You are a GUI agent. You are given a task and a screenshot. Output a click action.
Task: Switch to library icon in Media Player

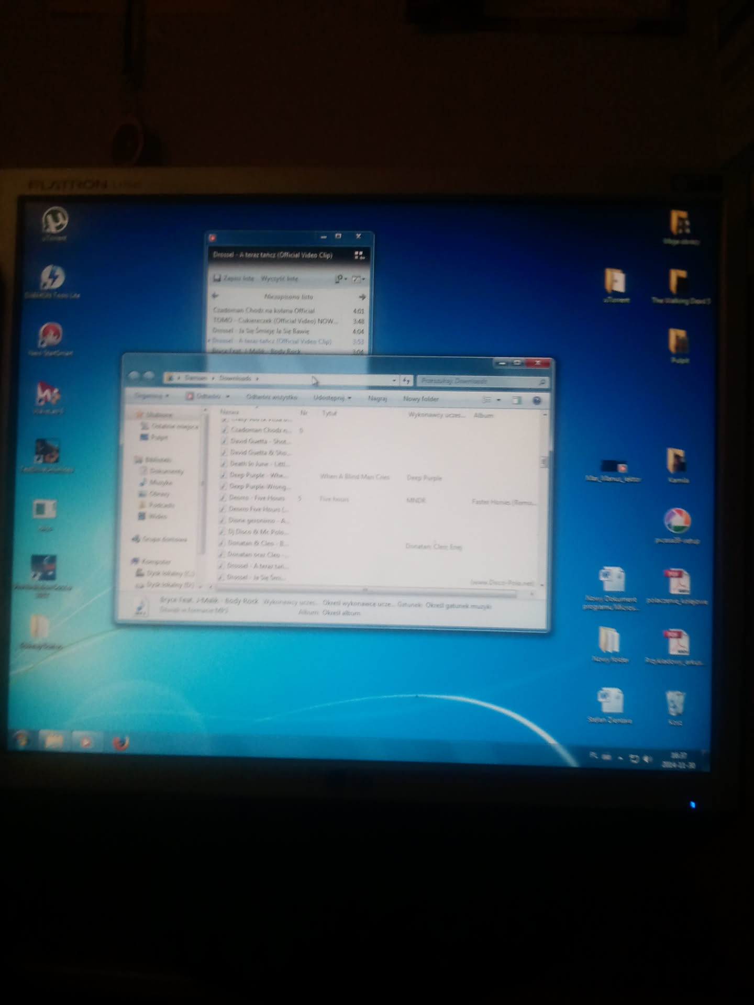[359, 255]
